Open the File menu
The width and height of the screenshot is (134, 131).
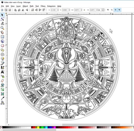(2, 6)
